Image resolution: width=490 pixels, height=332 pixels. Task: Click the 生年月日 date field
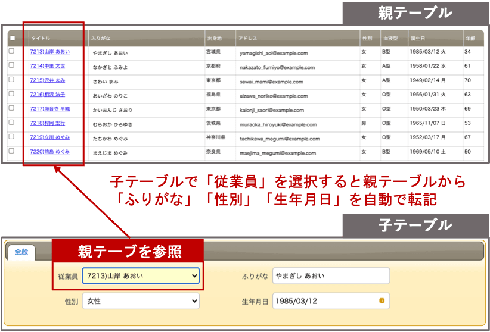(x=331, y=301)
